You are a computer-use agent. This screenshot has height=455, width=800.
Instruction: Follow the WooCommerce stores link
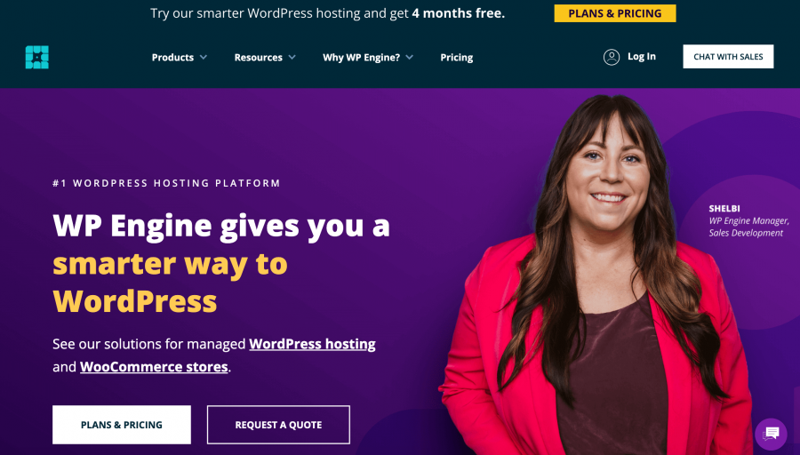point(154,367)
